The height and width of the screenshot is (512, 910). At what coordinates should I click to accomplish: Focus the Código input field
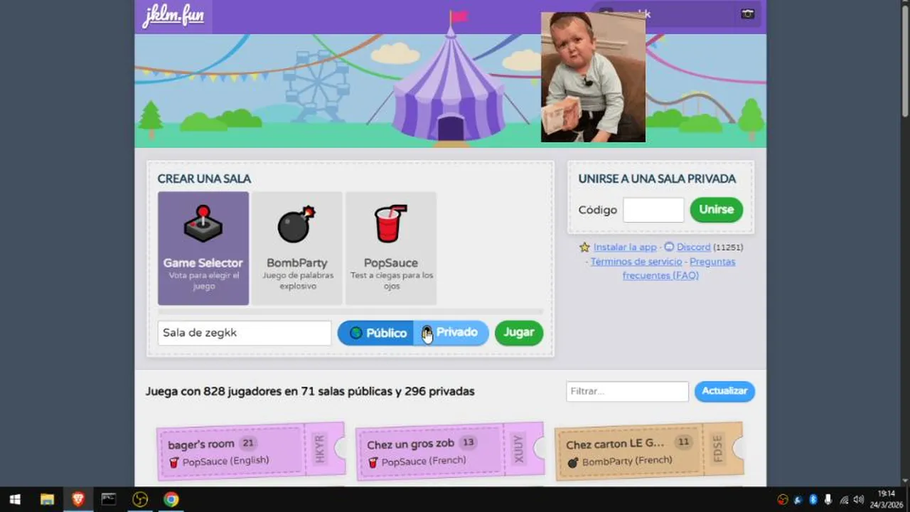coord(653,210)
